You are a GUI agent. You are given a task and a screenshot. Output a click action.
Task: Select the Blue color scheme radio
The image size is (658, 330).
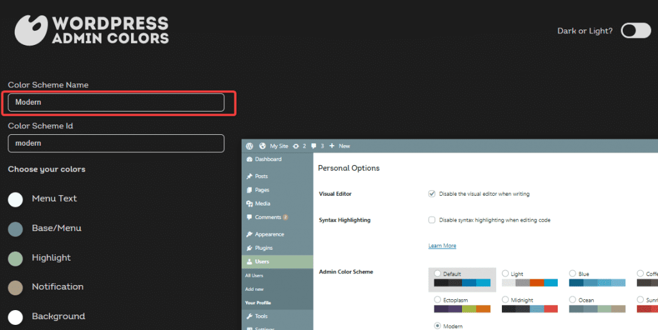pyautogui.click(x=573, y=274)
